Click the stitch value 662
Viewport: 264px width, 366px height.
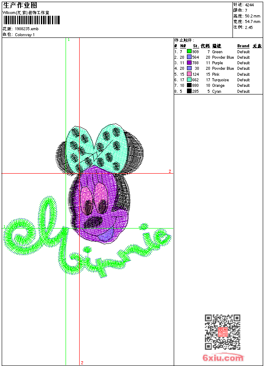[x=195, y=80]
